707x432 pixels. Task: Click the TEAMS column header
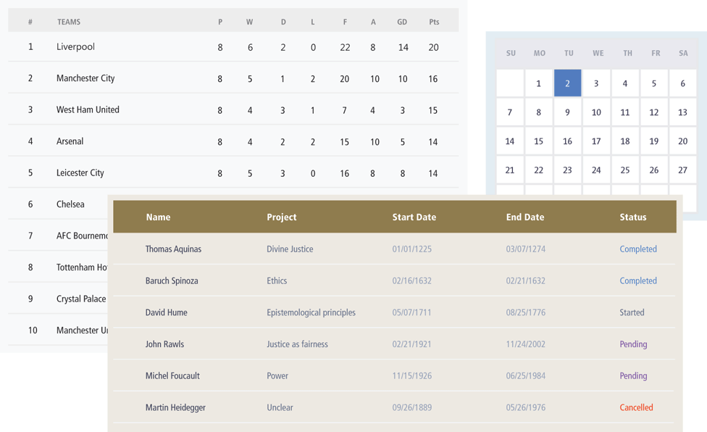tap(69, 22)
